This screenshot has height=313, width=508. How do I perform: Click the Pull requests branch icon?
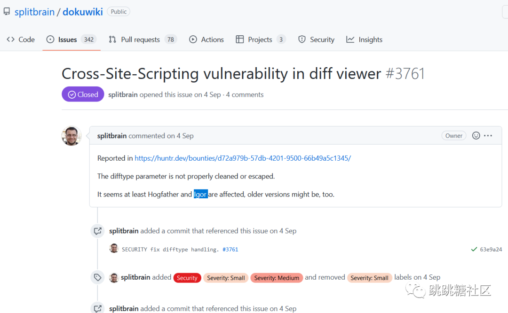tap(112, 39)
